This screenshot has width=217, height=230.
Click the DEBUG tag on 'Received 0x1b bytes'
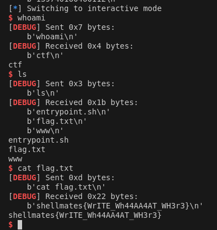[24, 102]
